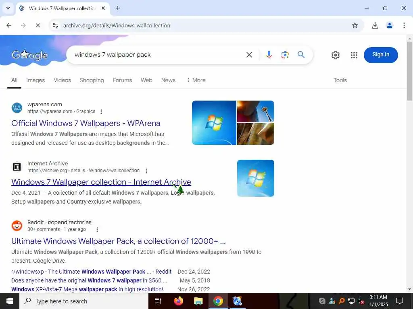The width and height of the screenshot is (413, 309).
Task: Click the Chrome taskbar icon
Action: click(x=218, y=301)
